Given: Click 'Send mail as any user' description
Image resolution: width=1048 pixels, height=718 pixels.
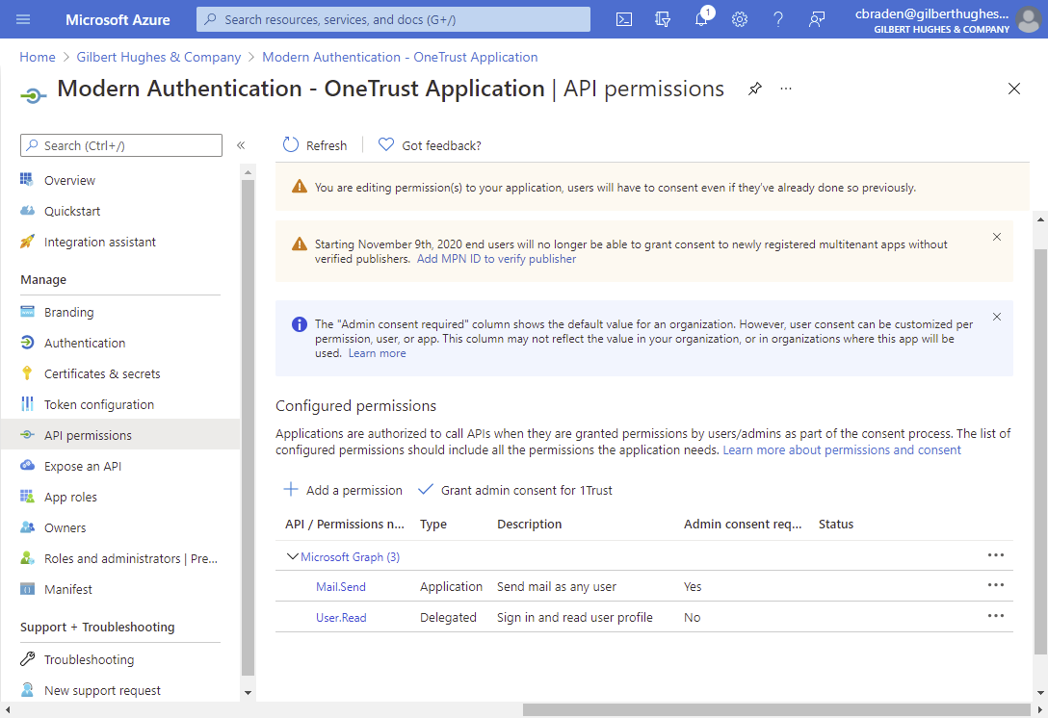Looking at the screenshot, I should coord(557,586).
